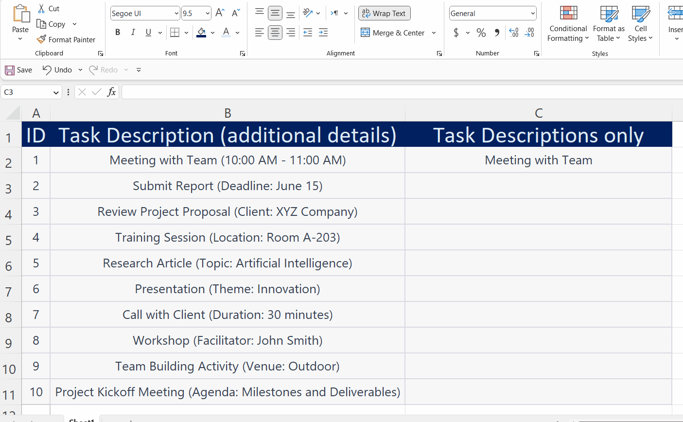Save the workbook
The height and width of the screenshot is (422, 683).
click(18, 70)
